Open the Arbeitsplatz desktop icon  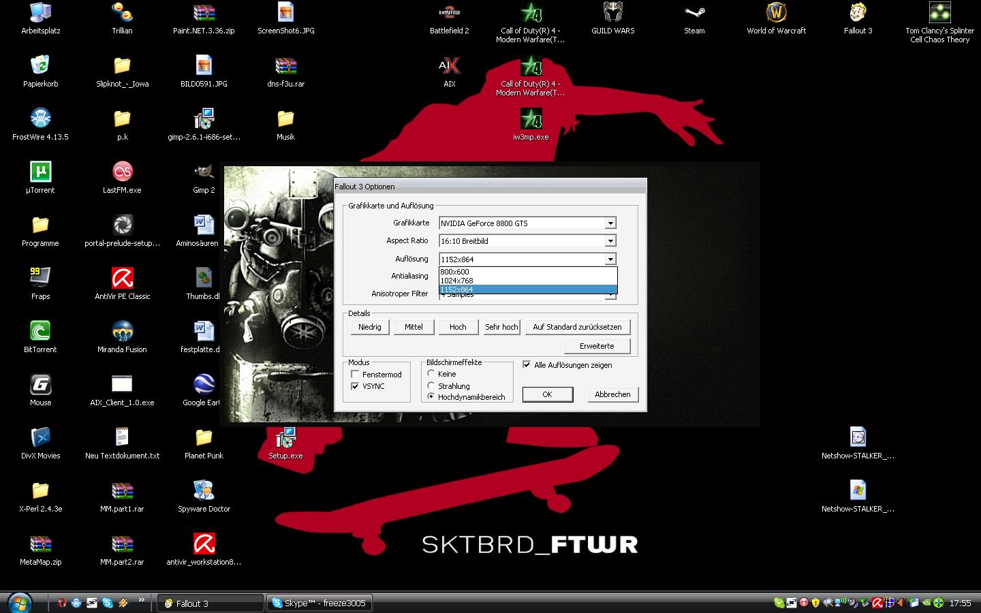pos(40,18)
